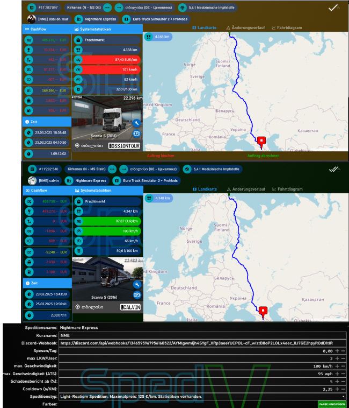Click the fuel icon beside 32,0 l/100 km

pyautogui.click(x=78, y=89)
